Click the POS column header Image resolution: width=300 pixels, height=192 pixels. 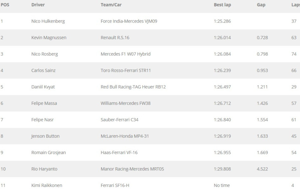[x=5, y=5]
